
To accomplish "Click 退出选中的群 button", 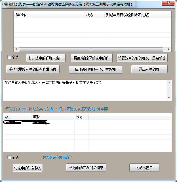I will (149, 69).
